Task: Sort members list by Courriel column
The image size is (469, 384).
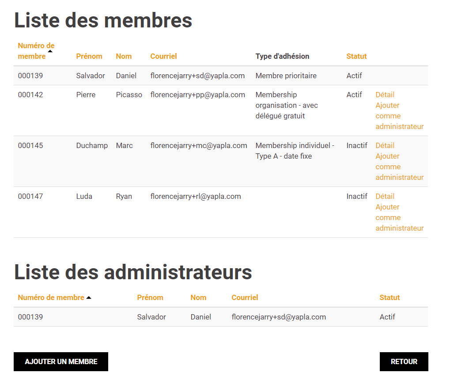Action: (x=163, y=56)
